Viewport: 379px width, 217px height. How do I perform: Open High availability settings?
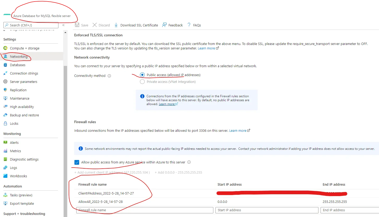click(x=22, y=107)
